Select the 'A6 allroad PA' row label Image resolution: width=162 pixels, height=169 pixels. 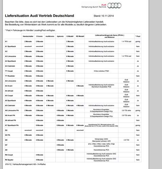click(x=11, y=120)
